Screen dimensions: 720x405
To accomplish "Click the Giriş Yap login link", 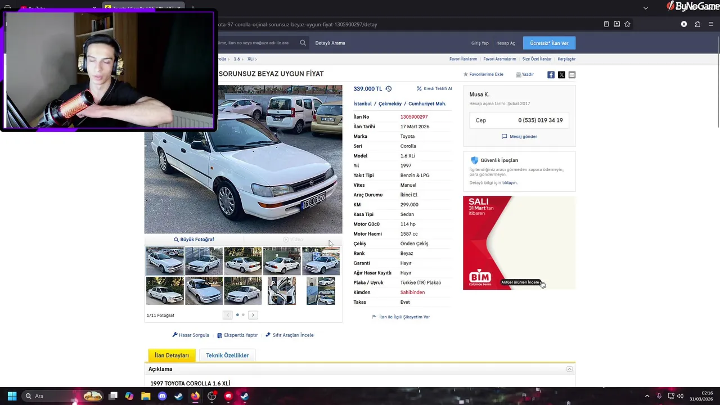I will 480,43.
